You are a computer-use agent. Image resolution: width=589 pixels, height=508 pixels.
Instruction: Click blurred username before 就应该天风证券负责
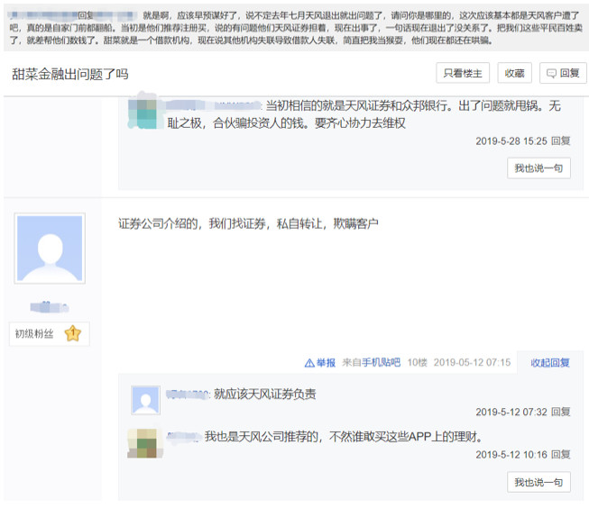(187, 395)
